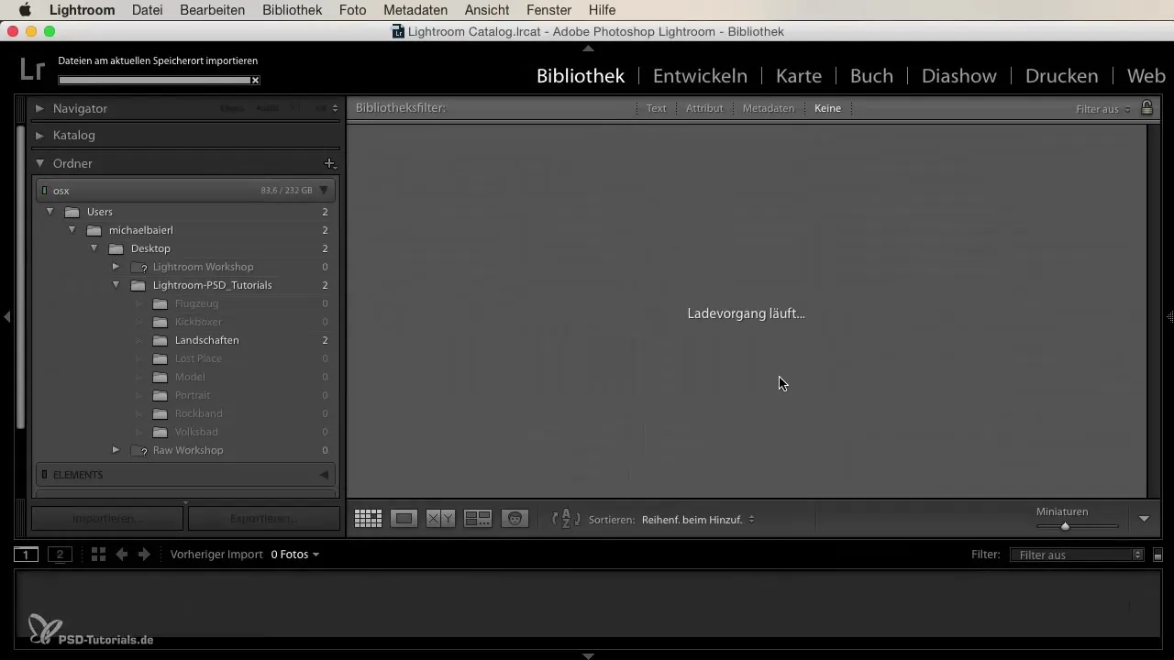Viewport: 1174px width, 660px height.
Task: Collapse the Desktop folder
Action: tap(94, 248)
